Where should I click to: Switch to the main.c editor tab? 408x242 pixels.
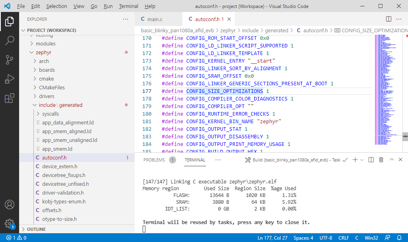159,19
